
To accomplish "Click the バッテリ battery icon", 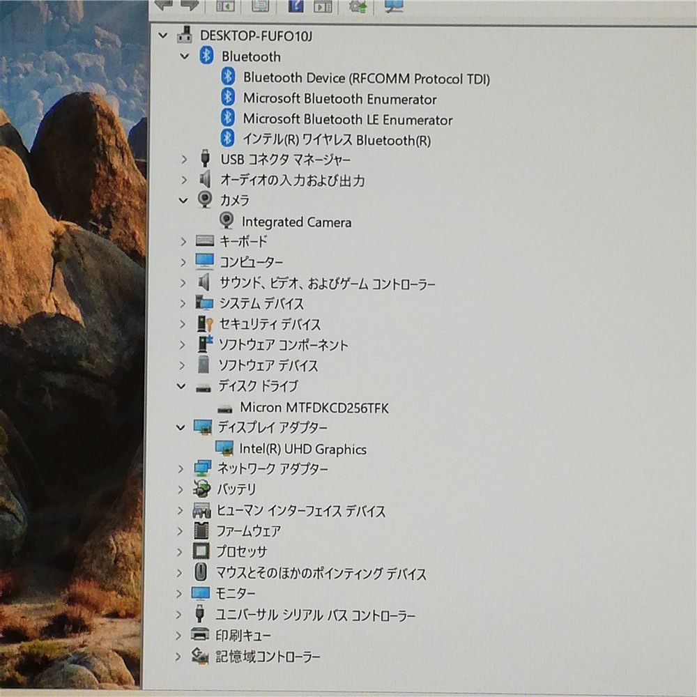I will tap(202, 489).
